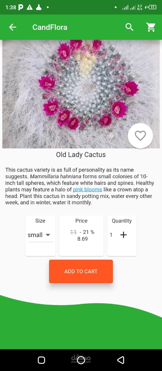Tap the Android recent apps square
The width and height of the screenshot is (162, 371).
[x=41, y=360]
